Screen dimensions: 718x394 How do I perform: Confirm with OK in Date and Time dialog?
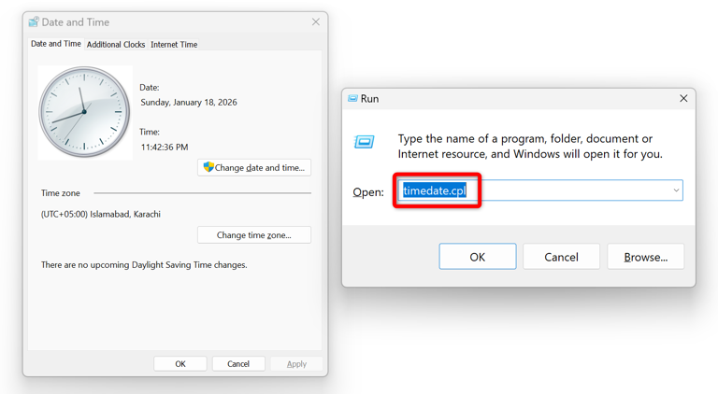180,364
